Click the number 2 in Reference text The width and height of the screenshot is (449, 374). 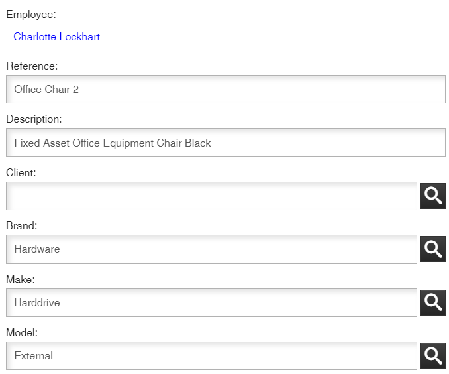click(x=75, y=90)
